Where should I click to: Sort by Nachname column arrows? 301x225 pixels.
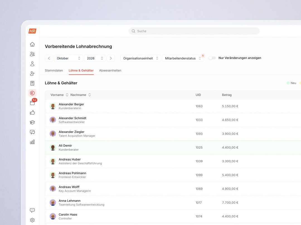pos(89,95)
